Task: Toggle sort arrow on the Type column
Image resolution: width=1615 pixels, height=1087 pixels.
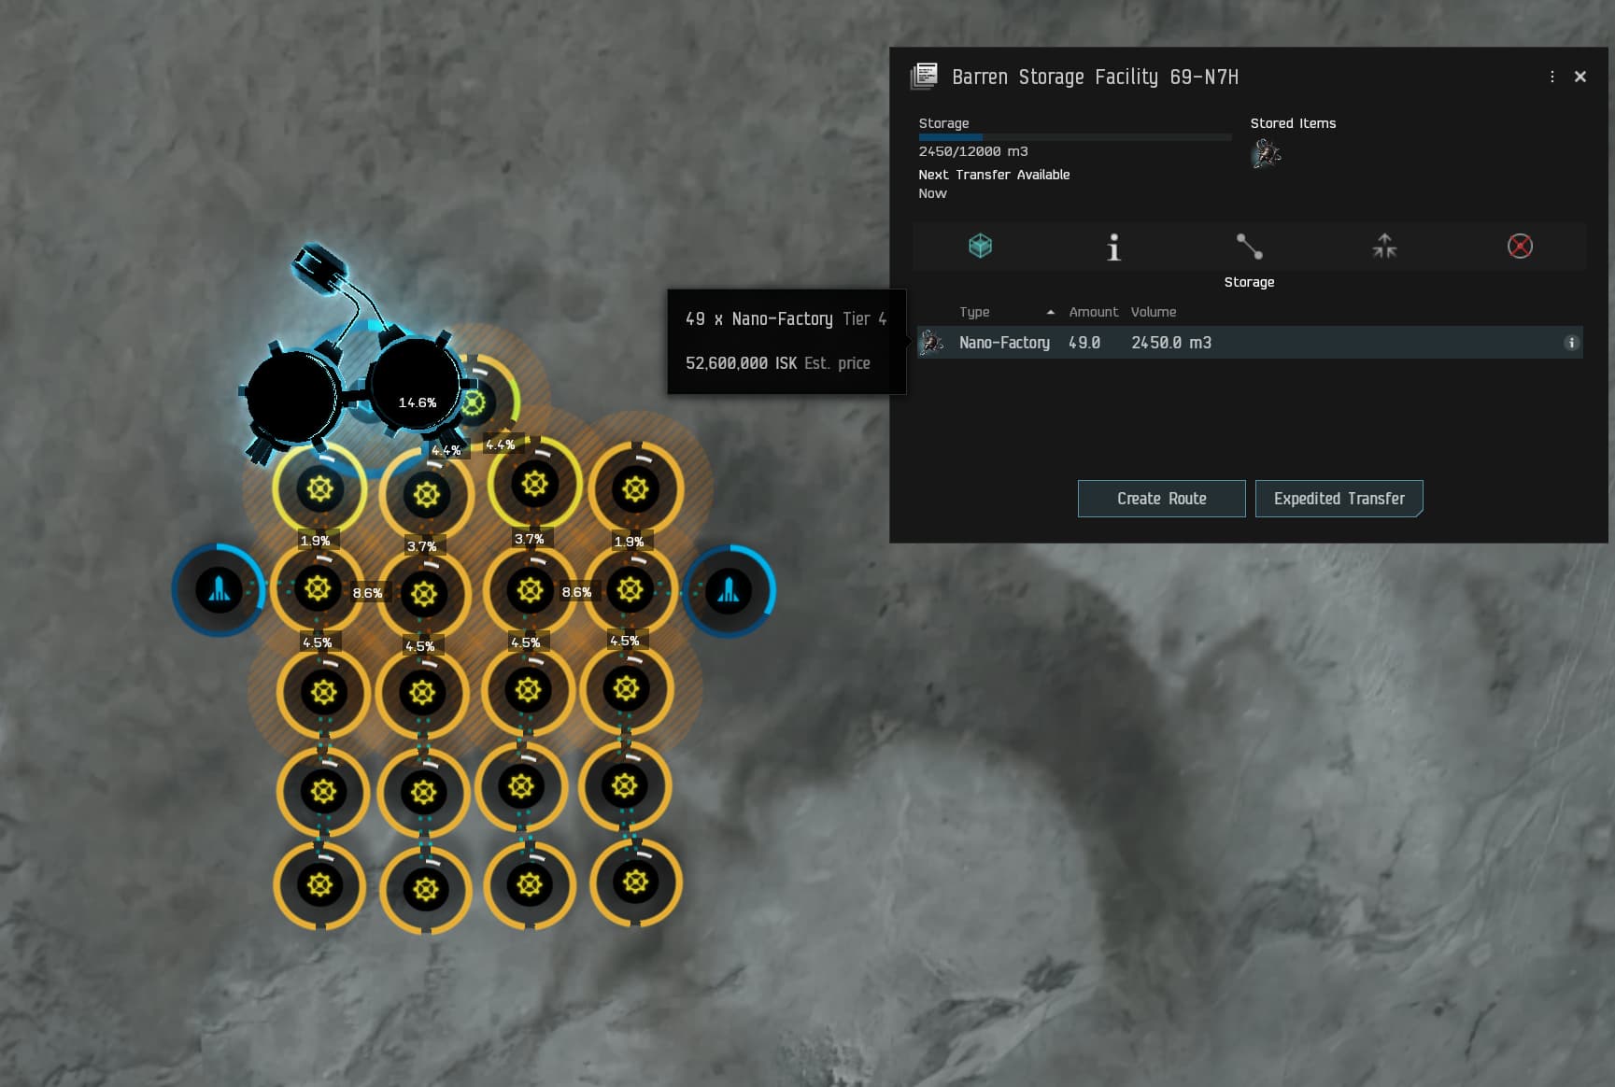Action: pyautogui.click(x=1050, y=312)
